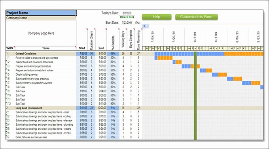Click the Days Remaining column header
269x149 pixels.
(138, 40)
